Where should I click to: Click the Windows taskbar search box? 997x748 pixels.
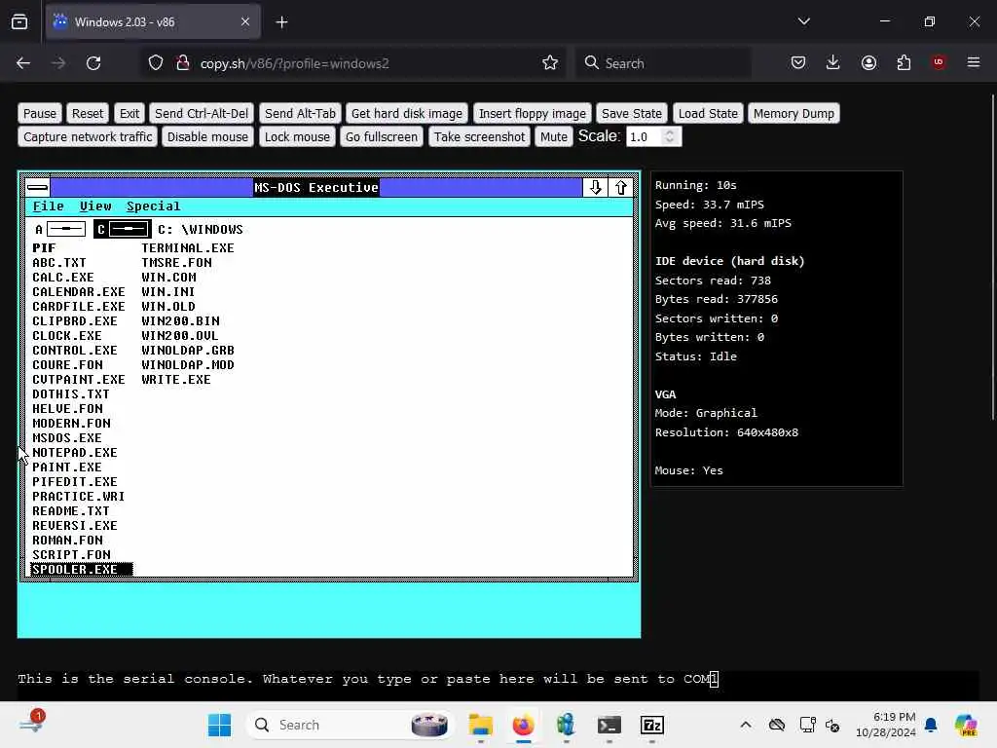coord(350,725)
